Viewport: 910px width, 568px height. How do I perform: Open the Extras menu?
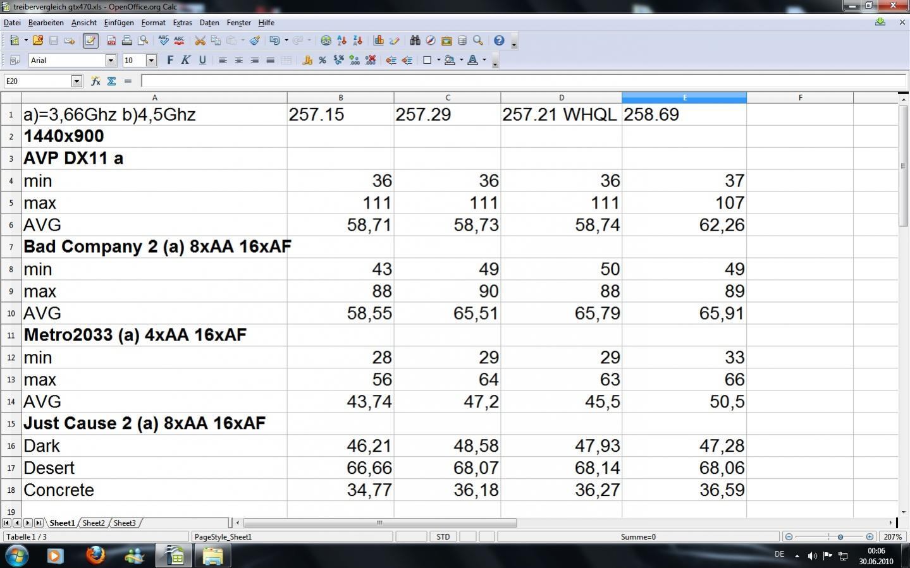182,23
